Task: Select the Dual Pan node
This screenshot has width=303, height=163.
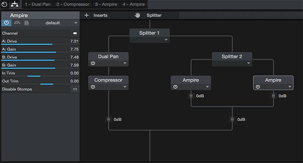Action: tap(108, 59)
